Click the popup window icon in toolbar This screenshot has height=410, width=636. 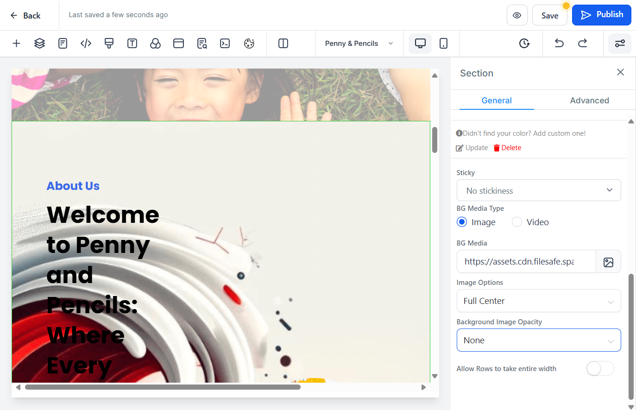pos(178,44)
